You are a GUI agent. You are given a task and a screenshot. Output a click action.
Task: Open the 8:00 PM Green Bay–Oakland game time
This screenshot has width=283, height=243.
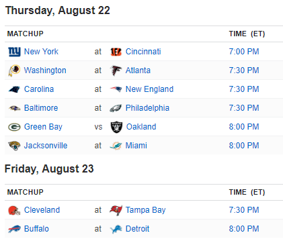pos(244,127)
